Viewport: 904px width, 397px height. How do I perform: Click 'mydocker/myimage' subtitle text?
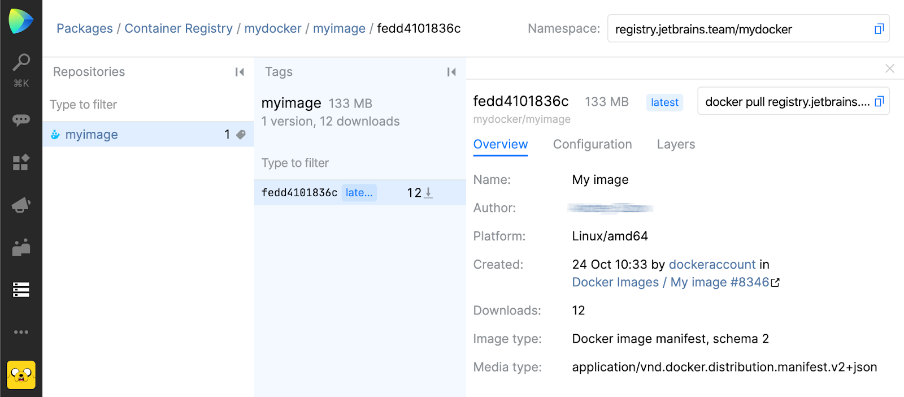(521, 119)
